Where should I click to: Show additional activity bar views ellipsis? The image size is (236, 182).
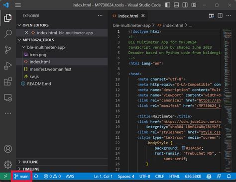click(x=8, y=113)
